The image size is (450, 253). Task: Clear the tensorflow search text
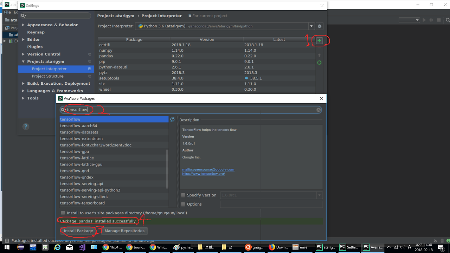(319, 110)
